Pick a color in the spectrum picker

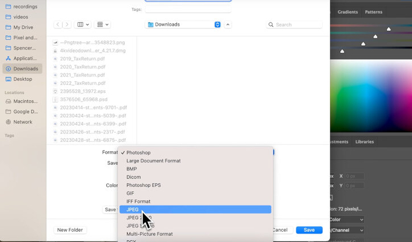pyautogui.click(x=371, y=97)
